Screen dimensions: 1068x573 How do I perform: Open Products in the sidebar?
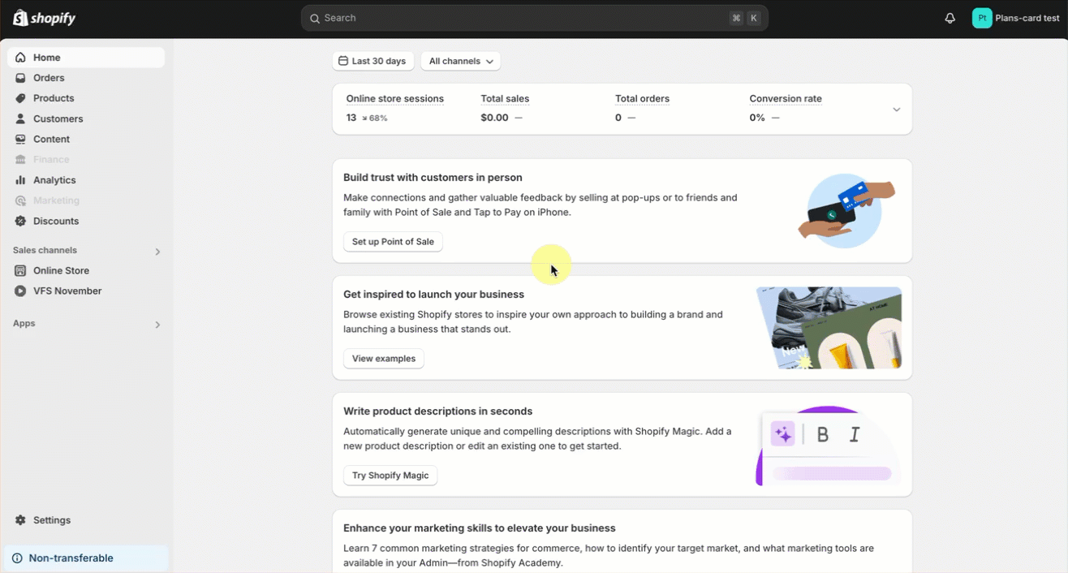pos(86,98)
